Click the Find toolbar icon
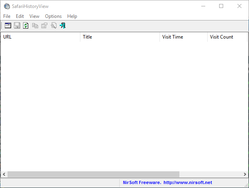Viewport: 249px width, 188px height. pyautogui.click(x=54, y=25)
